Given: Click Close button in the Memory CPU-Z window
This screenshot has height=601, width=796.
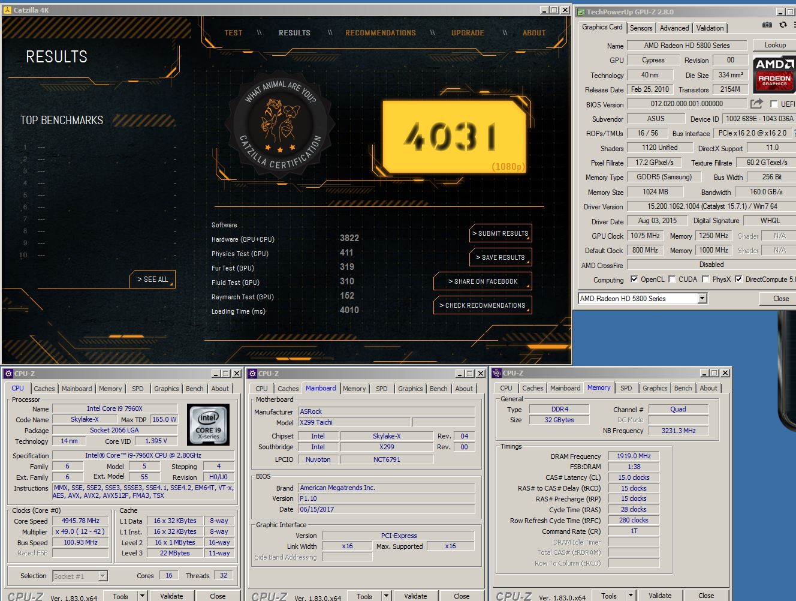Looking at the screenshot, I should pos(706,596).
